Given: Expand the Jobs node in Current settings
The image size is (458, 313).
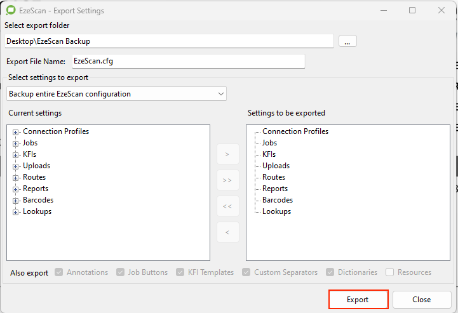Looking at the screenshot, I should pos(16,143).
